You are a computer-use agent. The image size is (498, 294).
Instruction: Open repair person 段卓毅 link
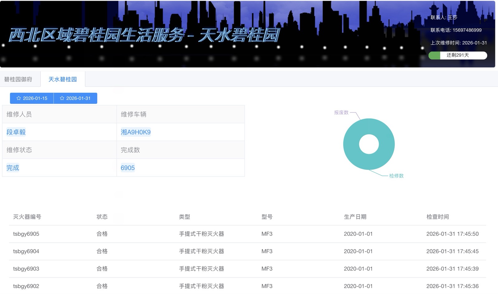pyautogui.click(x=16, y=132)
